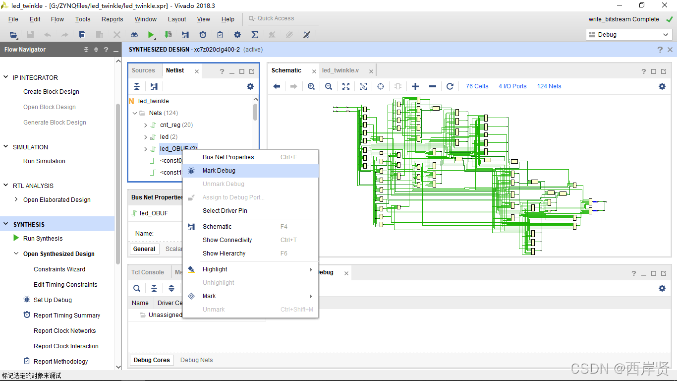Click Run Simulation
Viewport: 677px width, 381px height.
[x=44, y=161]
